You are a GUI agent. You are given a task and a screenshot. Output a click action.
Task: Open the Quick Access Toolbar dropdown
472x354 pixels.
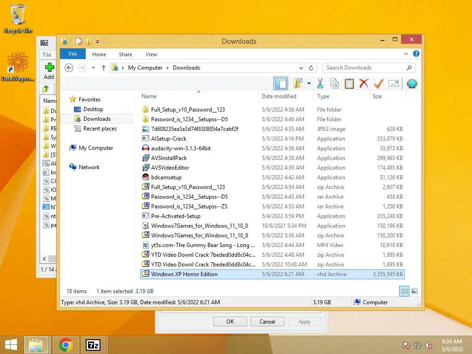(x=98, y=41)
